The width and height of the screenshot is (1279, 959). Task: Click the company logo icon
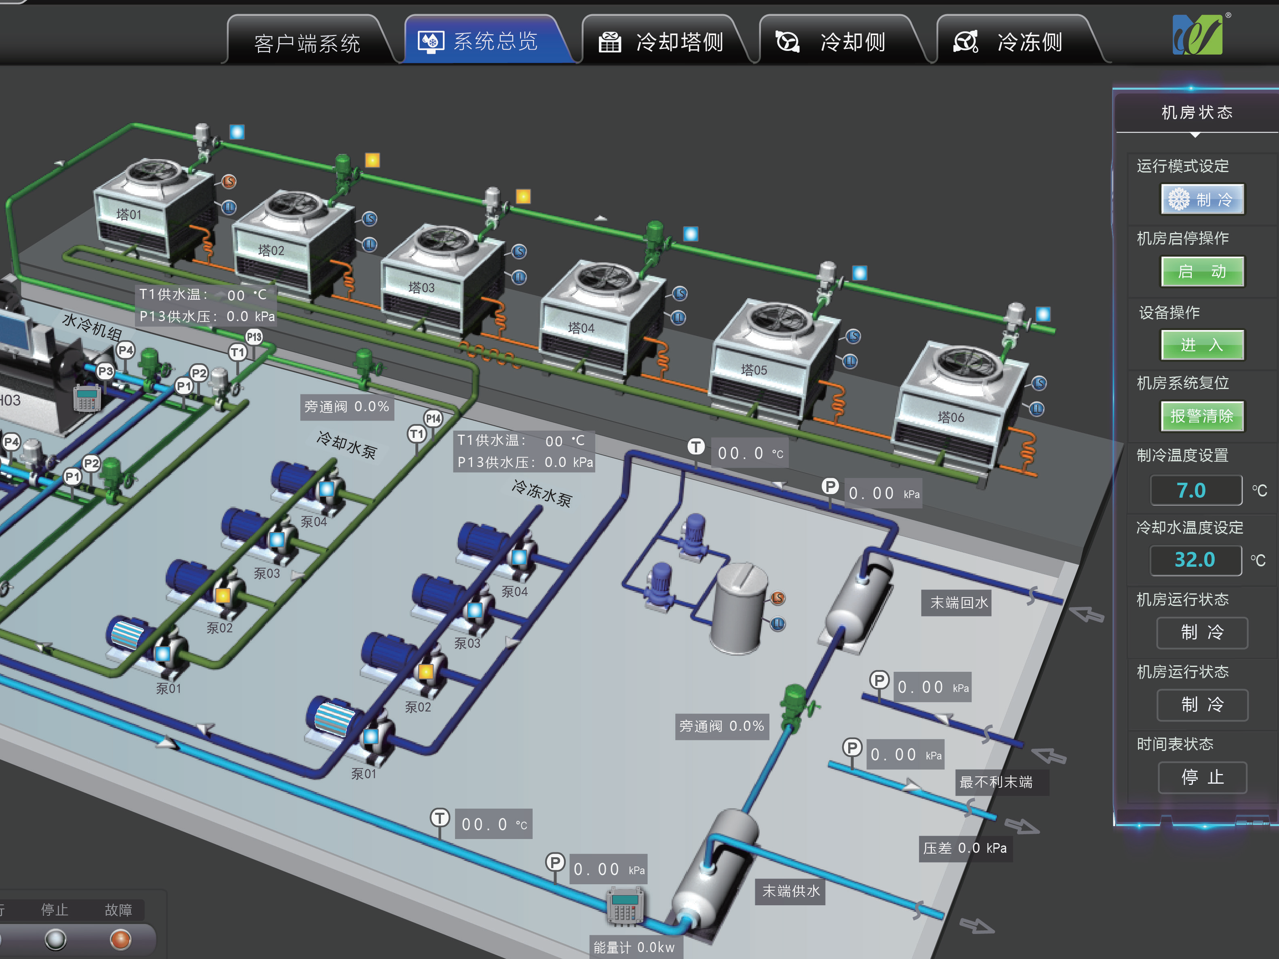click(x=1197, y=35)
